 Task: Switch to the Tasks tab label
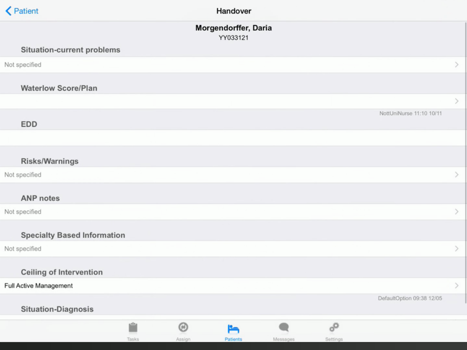click(x=133, y=339)
